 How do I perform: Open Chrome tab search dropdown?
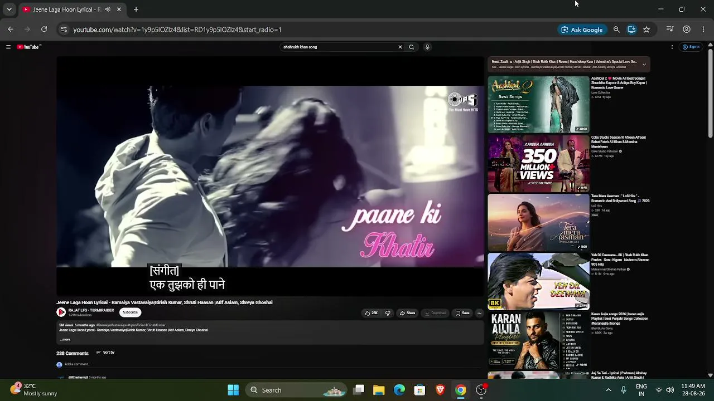[x=9, y=9]
